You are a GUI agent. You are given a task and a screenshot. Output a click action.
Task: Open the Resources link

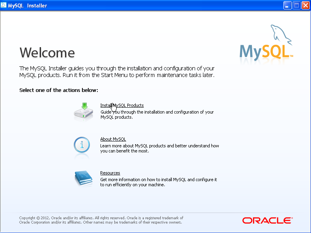click(x=110, y=173)
